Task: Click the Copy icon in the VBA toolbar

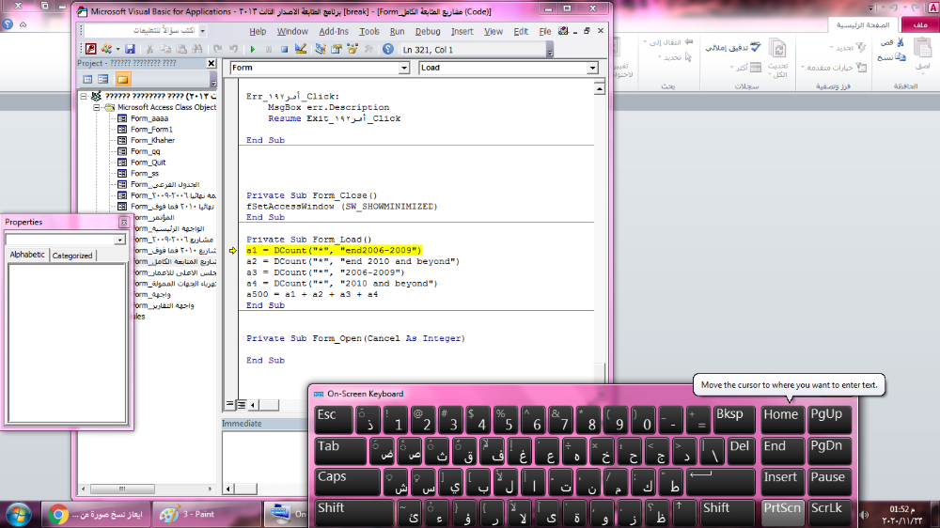Action: pos(165,49)
